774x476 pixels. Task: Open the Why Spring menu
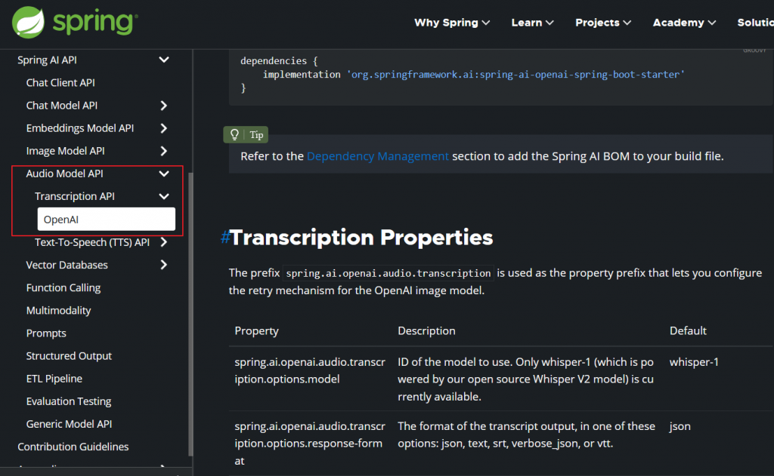coord(452,23)
